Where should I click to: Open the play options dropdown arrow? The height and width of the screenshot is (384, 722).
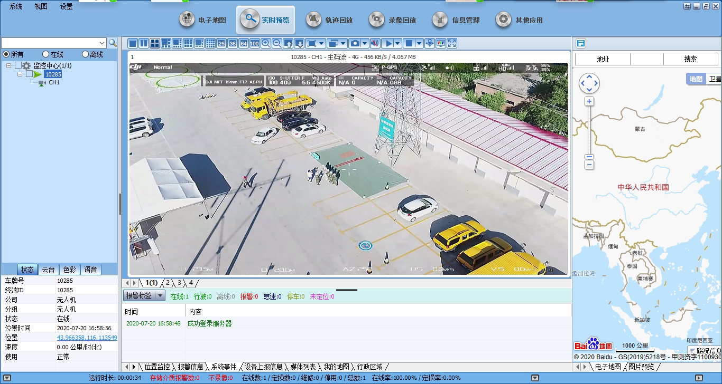[x=399, y=43]
